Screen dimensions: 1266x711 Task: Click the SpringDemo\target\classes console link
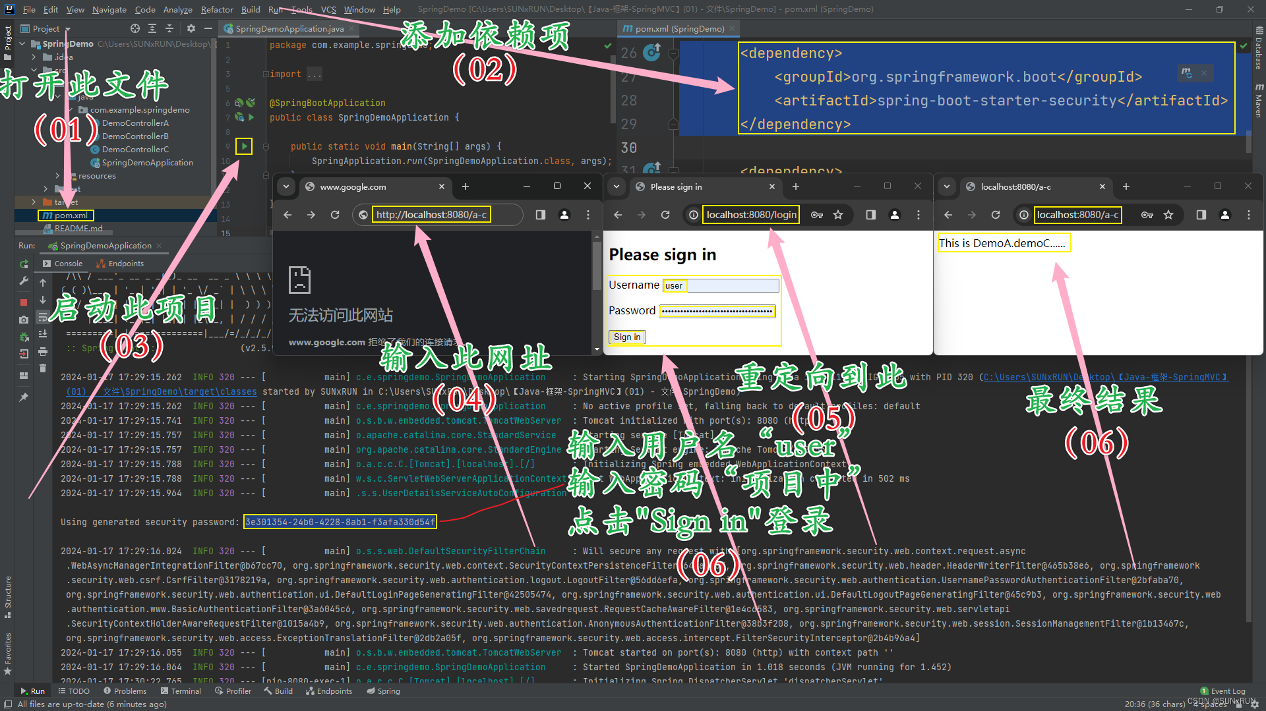click(162, 391)
